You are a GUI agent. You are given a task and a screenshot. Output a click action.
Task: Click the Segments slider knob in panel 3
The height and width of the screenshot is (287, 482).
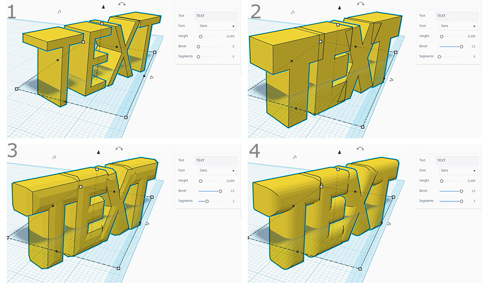click(207, 201)
